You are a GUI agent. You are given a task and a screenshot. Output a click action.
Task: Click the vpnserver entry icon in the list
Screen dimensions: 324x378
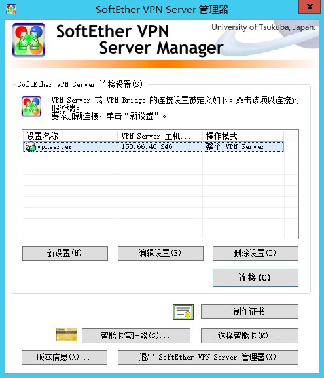point(30,146)
